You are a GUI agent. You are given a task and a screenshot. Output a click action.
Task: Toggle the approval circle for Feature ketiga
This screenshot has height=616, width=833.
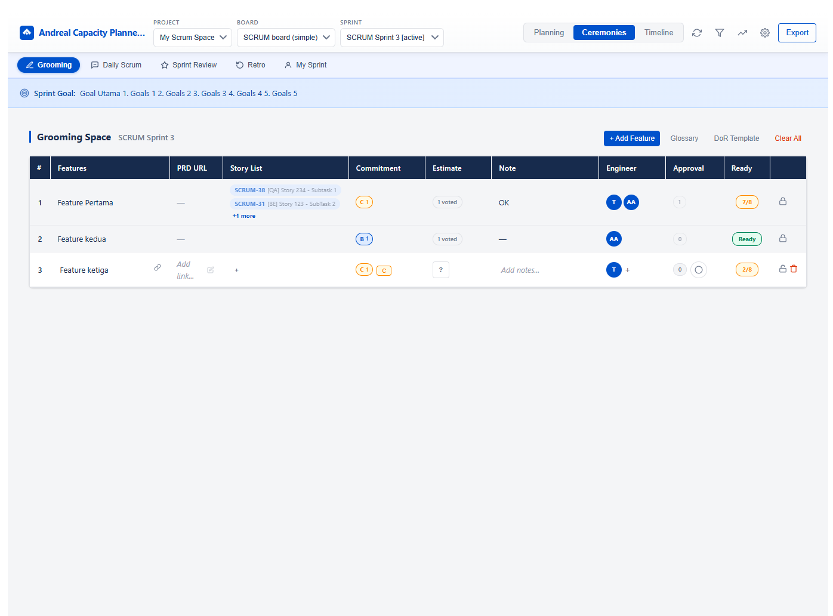699,270
